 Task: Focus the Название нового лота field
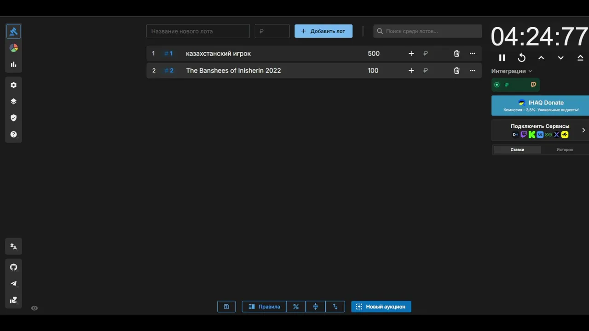(x=198, y=31)
